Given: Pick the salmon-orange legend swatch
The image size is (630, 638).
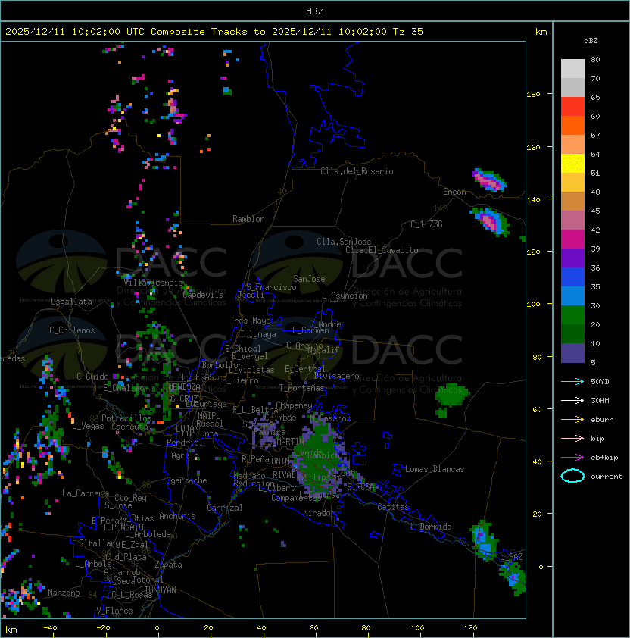Looking at the screenshot, I should [x=572, y=145].
